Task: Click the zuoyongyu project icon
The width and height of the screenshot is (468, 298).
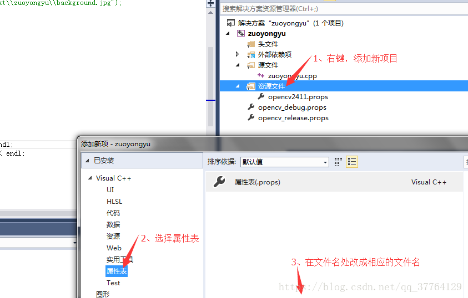Action: coord(240,33)
